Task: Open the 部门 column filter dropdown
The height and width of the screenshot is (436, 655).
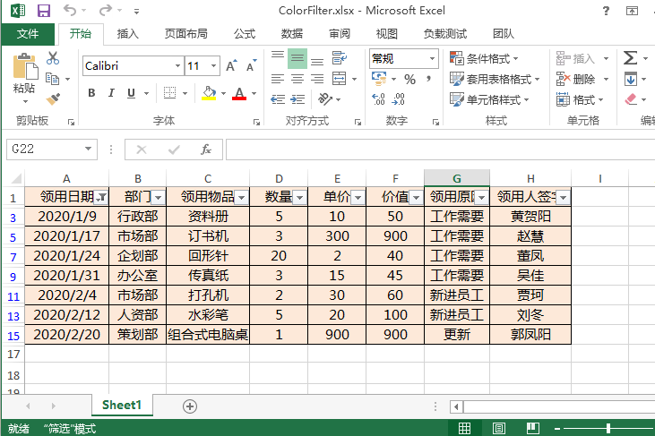Action: pyautogui.click(x=158, y=198)
